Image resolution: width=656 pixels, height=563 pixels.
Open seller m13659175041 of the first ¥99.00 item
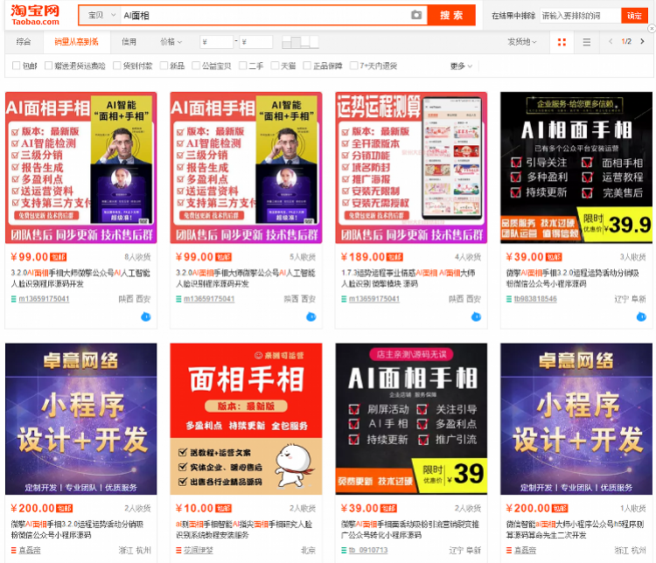coord(44,299)
